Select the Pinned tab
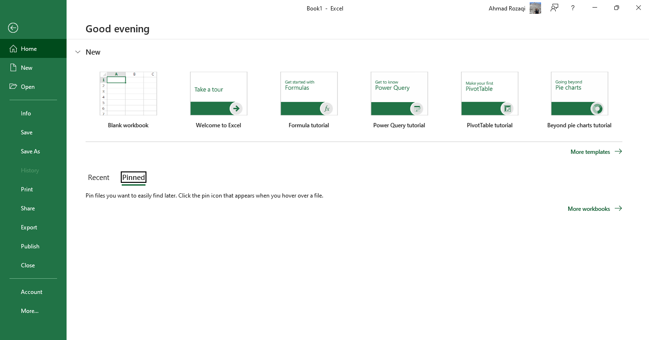This screenshot has width=649, height=340. point(134,177)
